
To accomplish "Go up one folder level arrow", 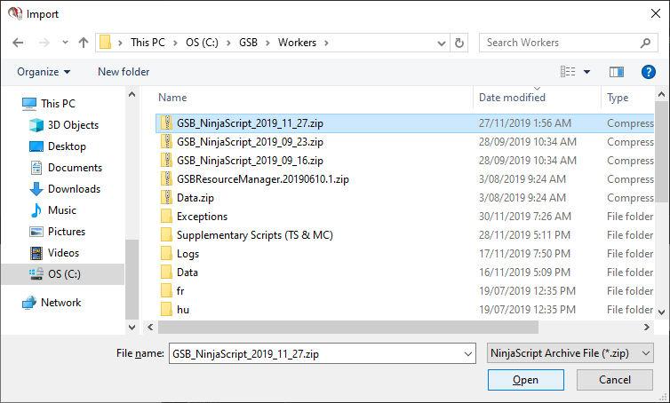I will [x=84, y=43].
